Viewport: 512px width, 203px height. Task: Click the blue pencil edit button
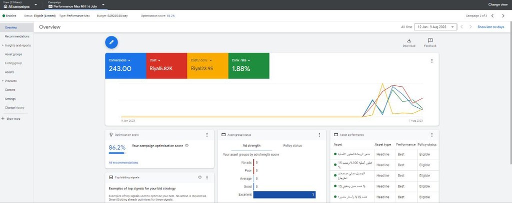tap(112, 43)
